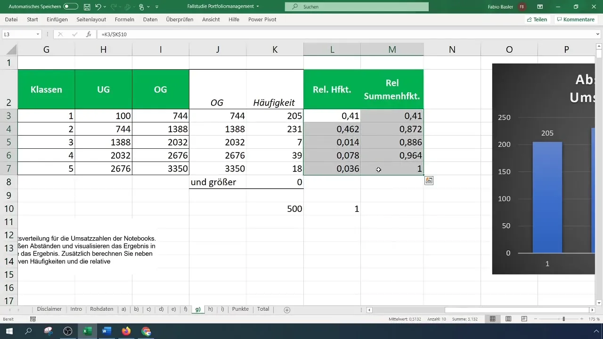The image size is (603, 339).
Task: Expand the formula bar chevron
Action: pos(598,34)
